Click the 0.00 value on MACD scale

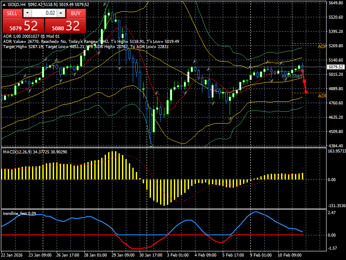click(x=332, y=180)
